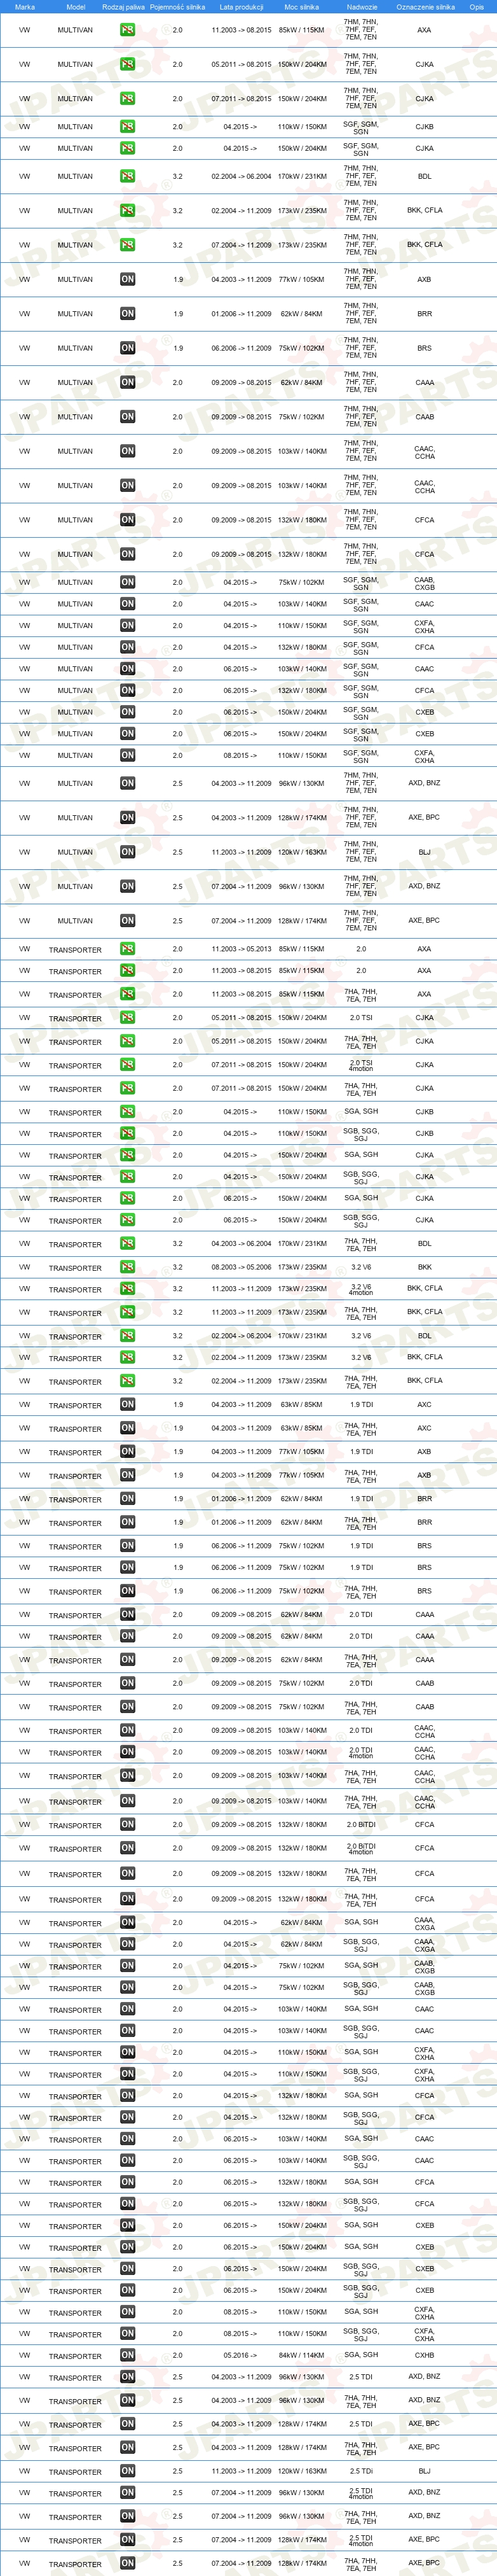The height and width of the screenshot is (2576, 497).
Task: Click petrol icon in Multivan CJKB 110kW row
Action: pyautogui.click(x=128, y=127)
